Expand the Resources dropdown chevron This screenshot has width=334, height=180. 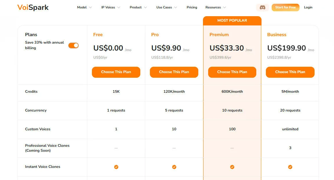click(224, 8)
